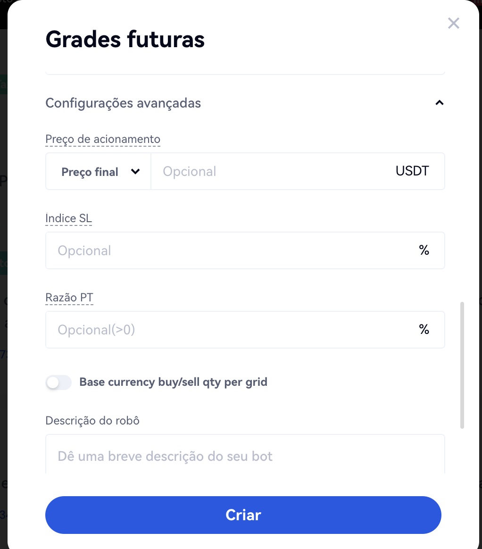Collapse Configurações avançadas using the chevron
Screen dimensions: 482x549
[439, 103]
